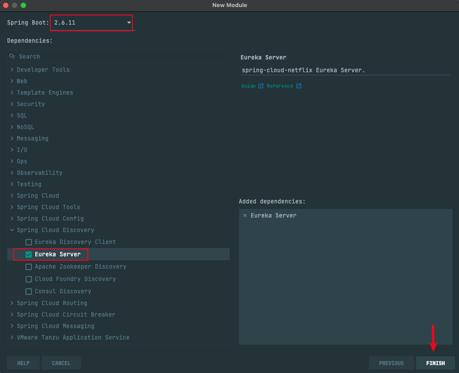This screenshot has height=373, width=459.
Task: Select the Spring Cloud Config row
Action: point(119,218)
